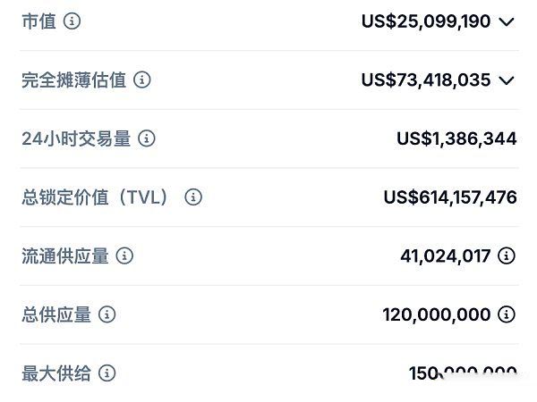Click info icon next to 总锁定价值 (TVL)
537x402 pixels.
click(193, 197)
